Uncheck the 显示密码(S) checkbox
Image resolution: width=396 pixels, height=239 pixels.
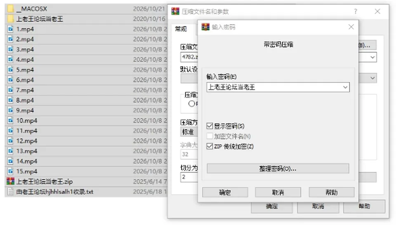[x=210, y=126]
